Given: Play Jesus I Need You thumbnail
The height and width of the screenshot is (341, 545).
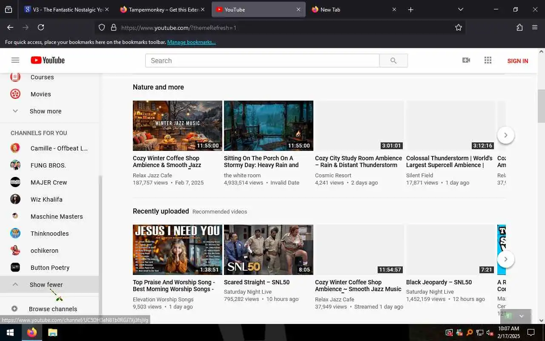Looking at the screenshot, I should (x=178, y=250).
